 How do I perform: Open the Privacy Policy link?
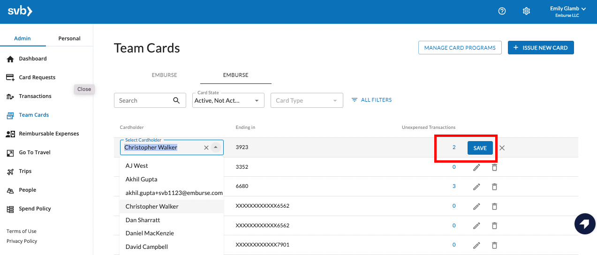(x=22, y=241)
